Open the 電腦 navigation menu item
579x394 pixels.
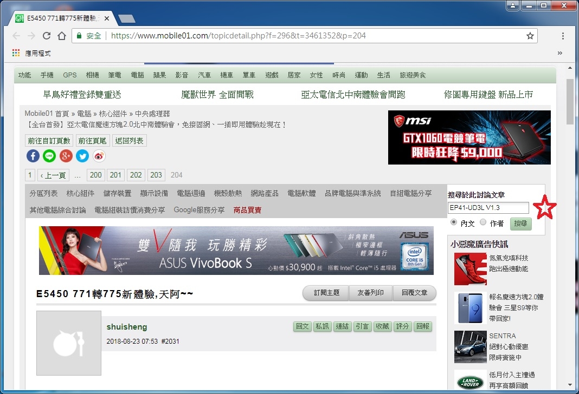tap(137, 75)
